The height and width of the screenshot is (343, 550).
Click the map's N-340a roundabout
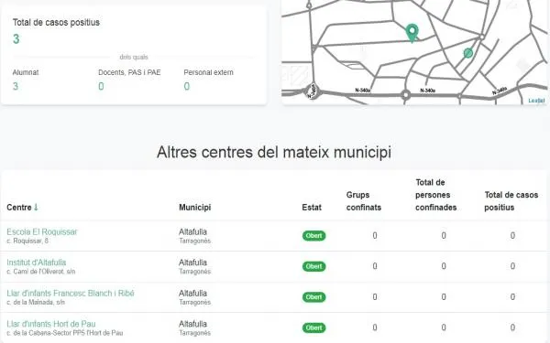click(406, 94)
